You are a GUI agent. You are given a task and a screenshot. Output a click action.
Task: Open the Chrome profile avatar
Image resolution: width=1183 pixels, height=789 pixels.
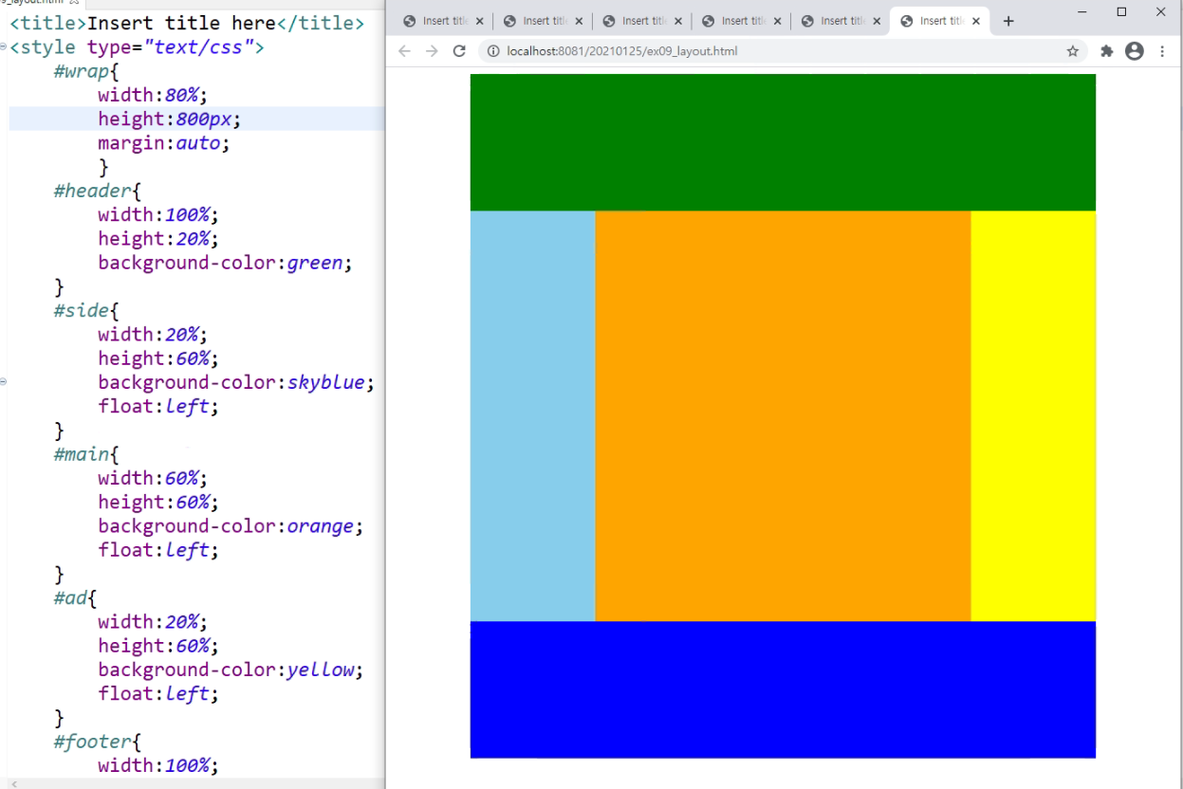tap(1135, 51)
